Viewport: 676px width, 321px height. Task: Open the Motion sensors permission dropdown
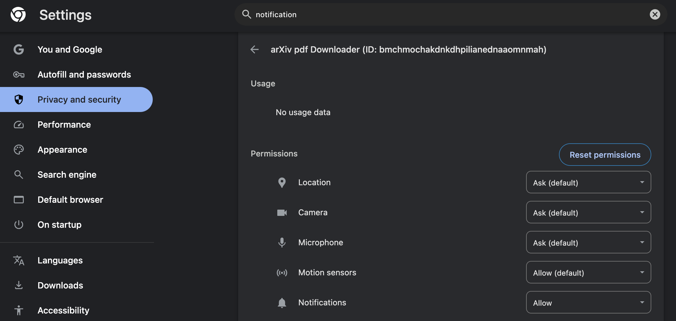tap(589, 273)
